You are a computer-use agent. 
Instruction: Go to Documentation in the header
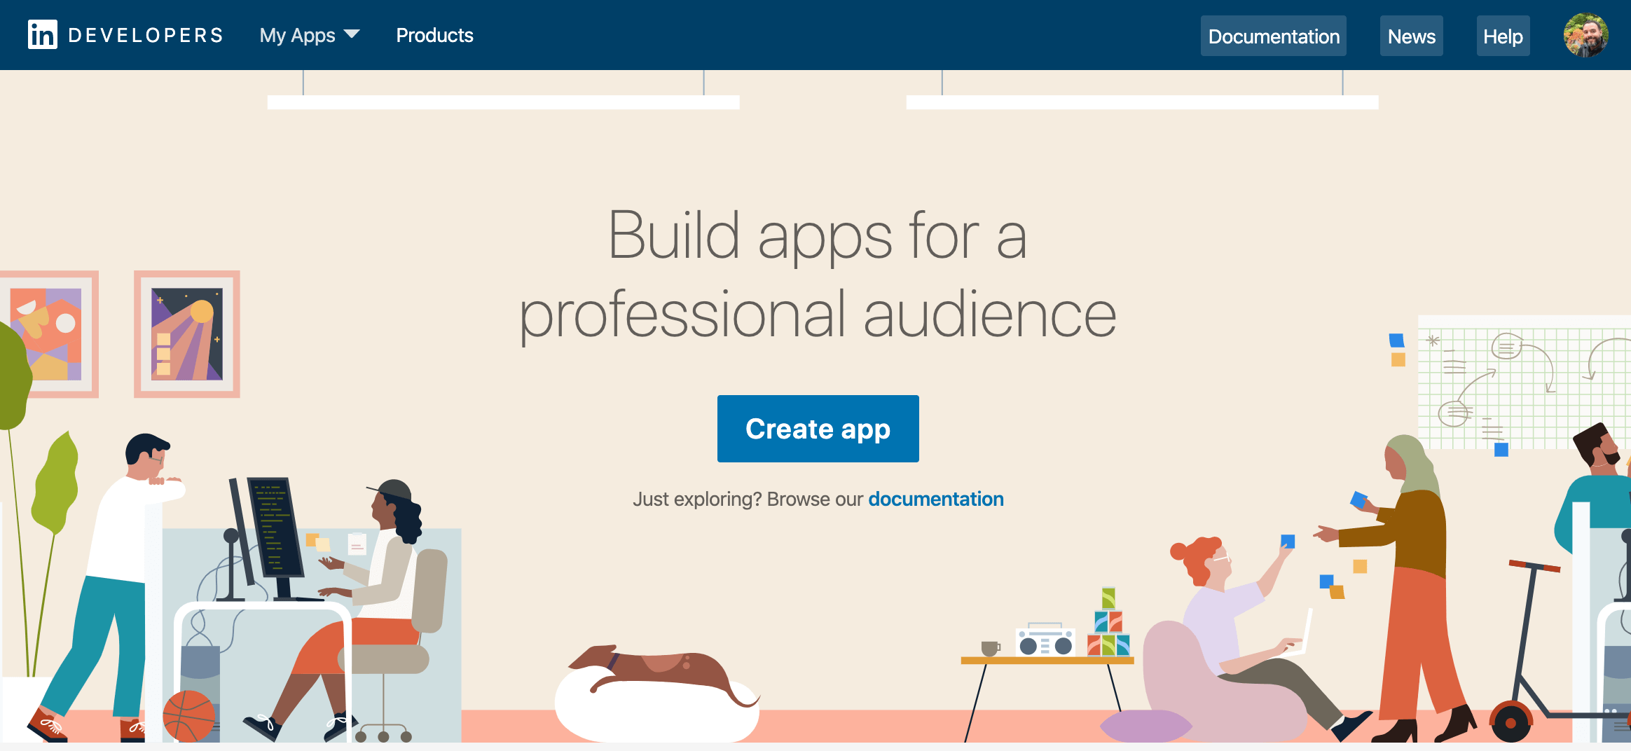point(1274,36)
